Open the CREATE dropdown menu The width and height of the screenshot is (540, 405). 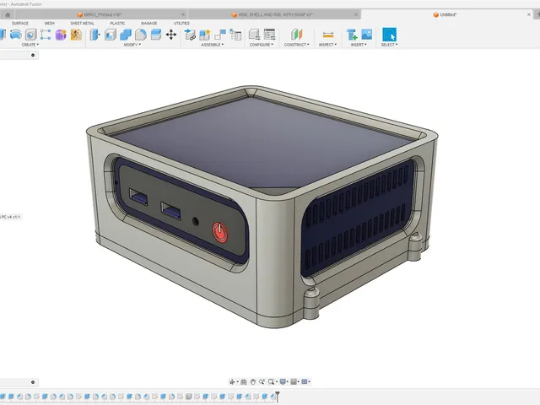(x=30, y=45)
